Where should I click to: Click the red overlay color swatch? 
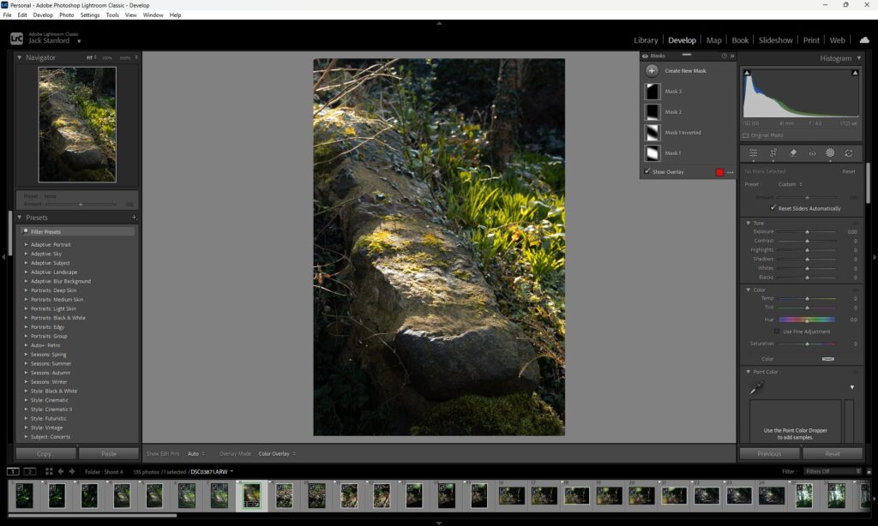coord(719,172)
